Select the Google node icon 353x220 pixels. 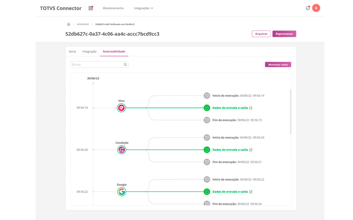pos(121,192)
